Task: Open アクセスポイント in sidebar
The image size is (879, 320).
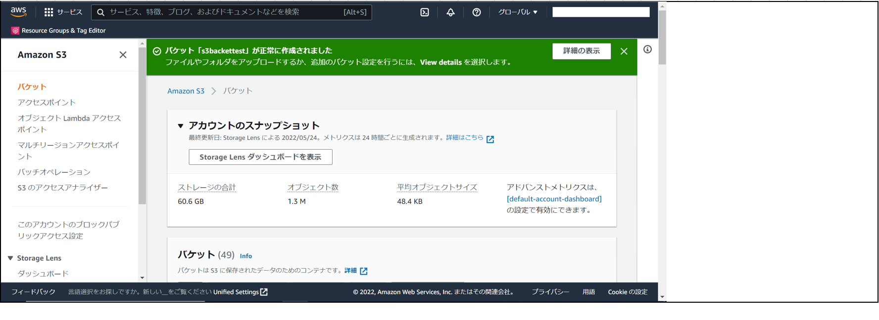Action: pyautogui.click(x=47, y=103)
